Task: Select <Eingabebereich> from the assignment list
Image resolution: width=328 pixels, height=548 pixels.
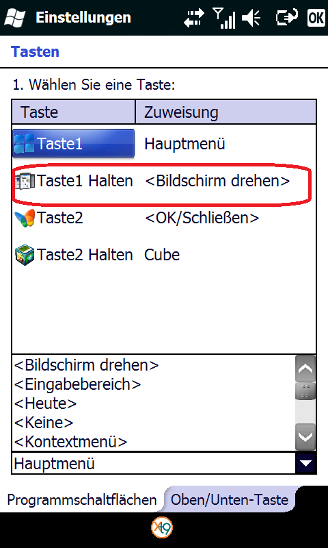Action: (x=77, y=384)
